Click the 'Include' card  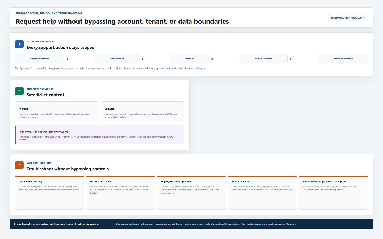[x=57, y=112]
